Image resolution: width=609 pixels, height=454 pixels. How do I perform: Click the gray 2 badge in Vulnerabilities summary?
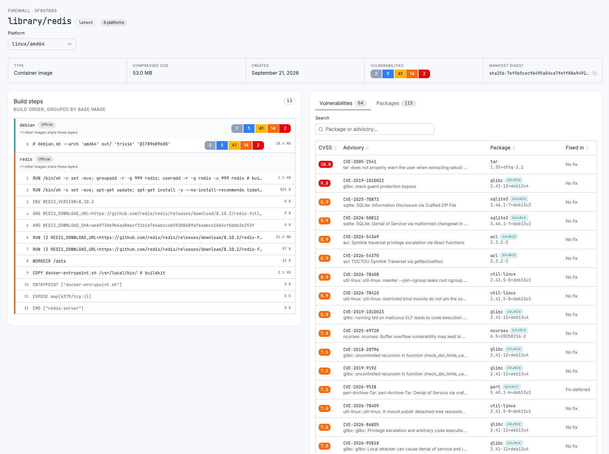click(376, 74)
